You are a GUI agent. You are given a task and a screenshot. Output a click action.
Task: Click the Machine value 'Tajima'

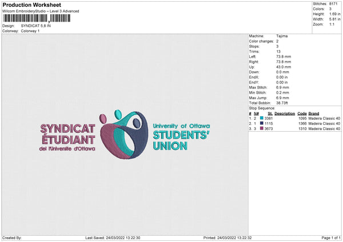282,36
